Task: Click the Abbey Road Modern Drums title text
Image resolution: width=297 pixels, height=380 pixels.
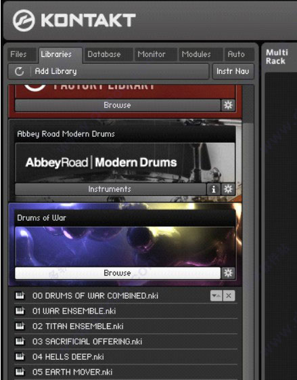Action: (66, 134)
